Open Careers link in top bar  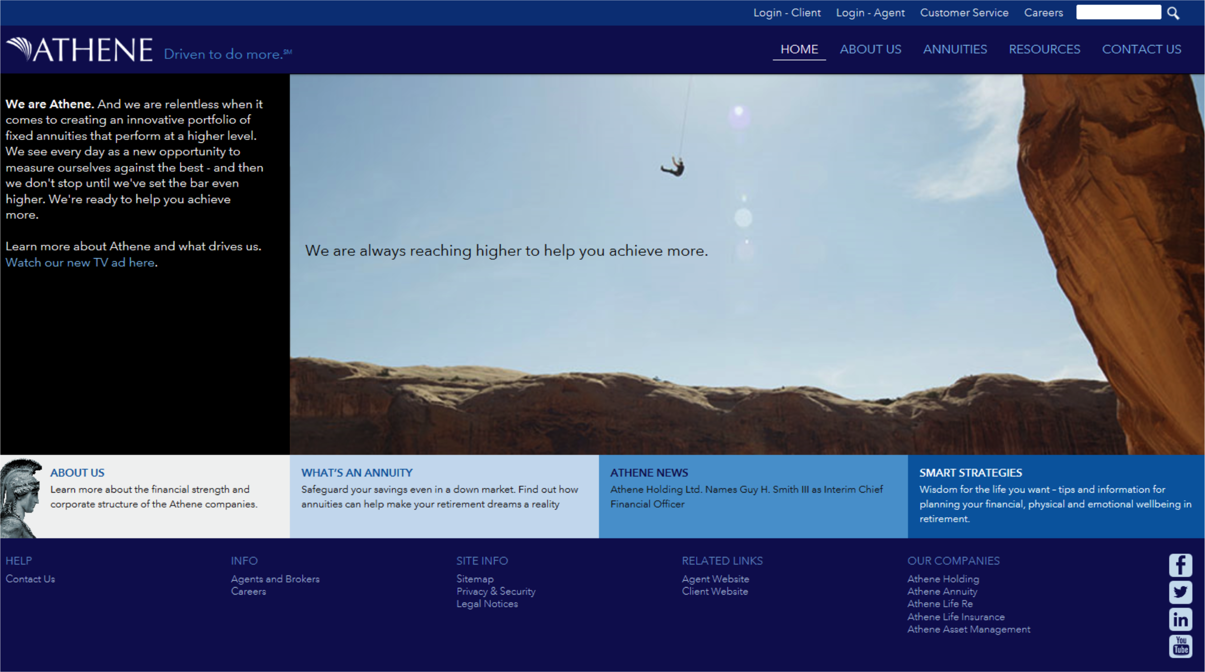coord(1044,13)
